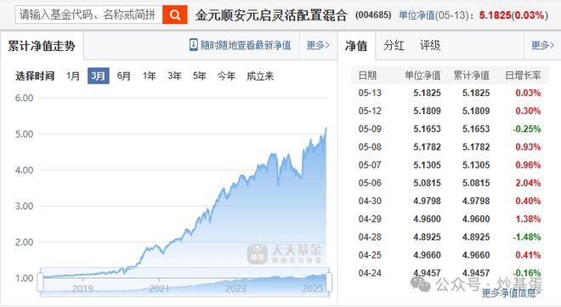
Task: Click the 6.00 y-axis label on chart
Action: [x=24, y=98]
